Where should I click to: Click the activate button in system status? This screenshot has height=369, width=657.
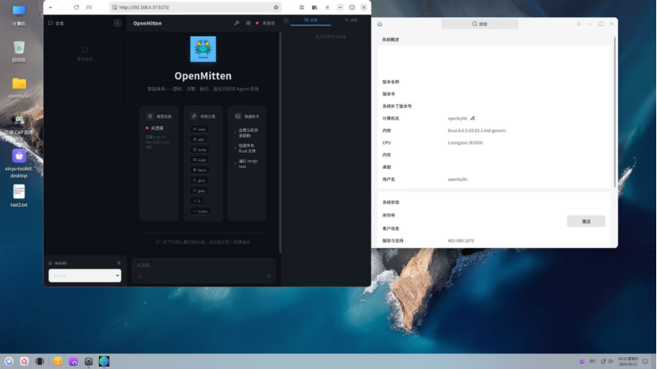pyautogui.click(x=586, y=221)
